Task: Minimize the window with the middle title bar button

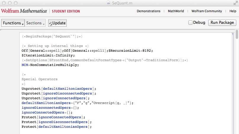Action: point(9,3)
